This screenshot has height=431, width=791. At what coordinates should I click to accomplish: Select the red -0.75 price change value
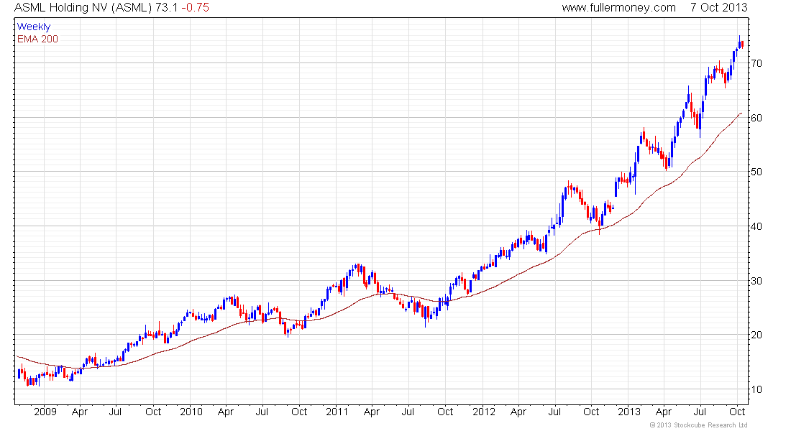click(x=195, y=8)
